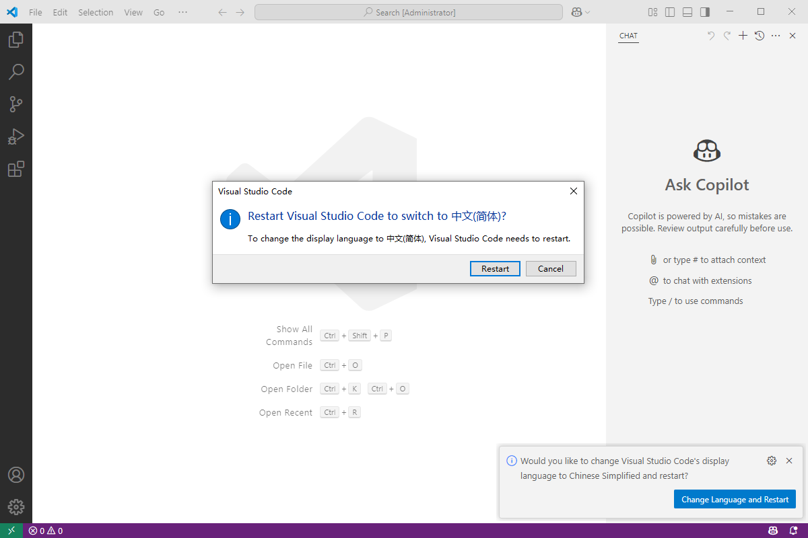Open the Search view in activity bar
Screen dimensions: 808x538
(16, 72)
